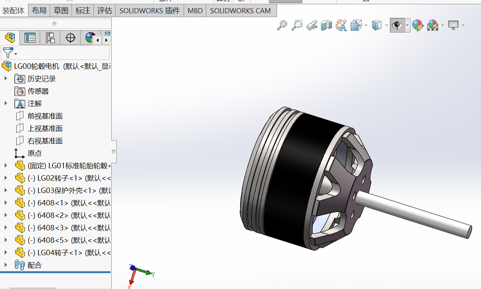Open Apply Scene dropdown arrow
This screenshot has width=481, height=289.
click(x=442, y=26)
